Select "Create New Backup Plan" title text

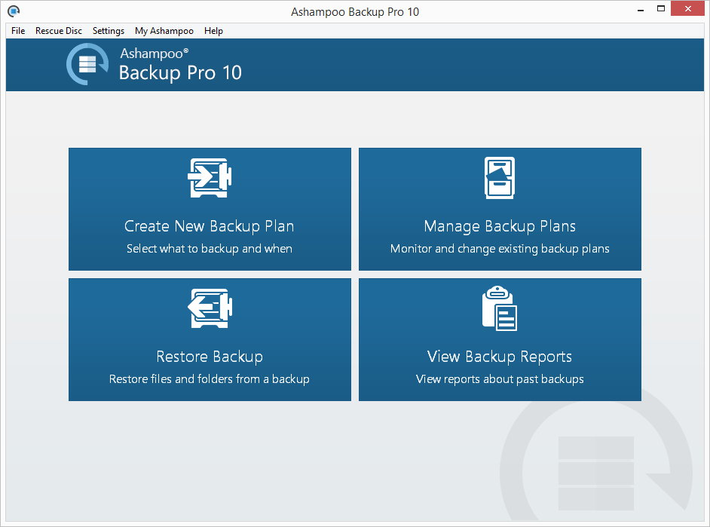tap(210, 226)
